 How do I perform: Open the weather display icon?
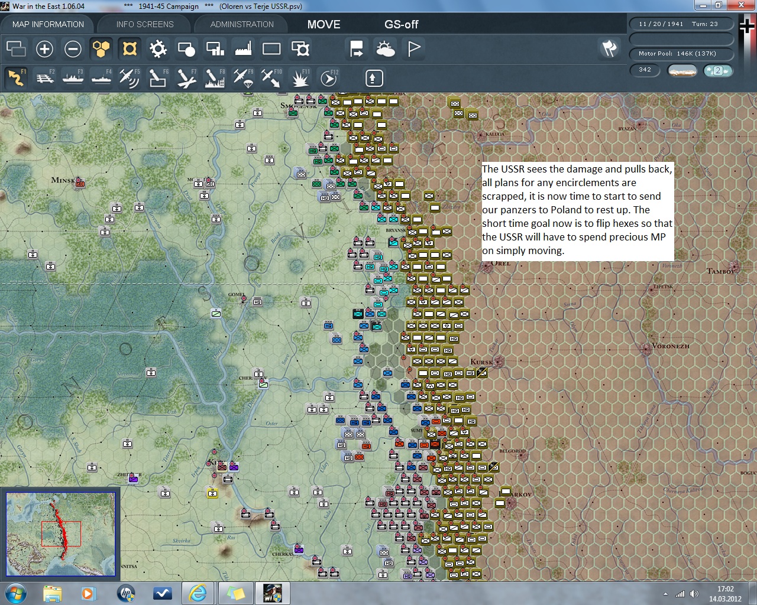coord(386,49)
